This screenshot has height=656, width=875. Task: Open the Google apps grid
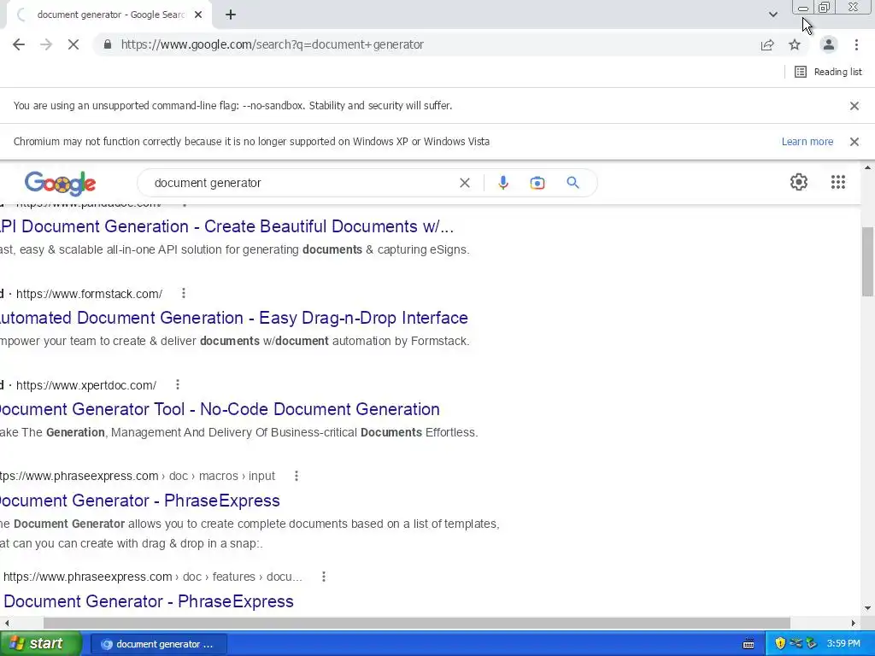click(x=837, y=182)
